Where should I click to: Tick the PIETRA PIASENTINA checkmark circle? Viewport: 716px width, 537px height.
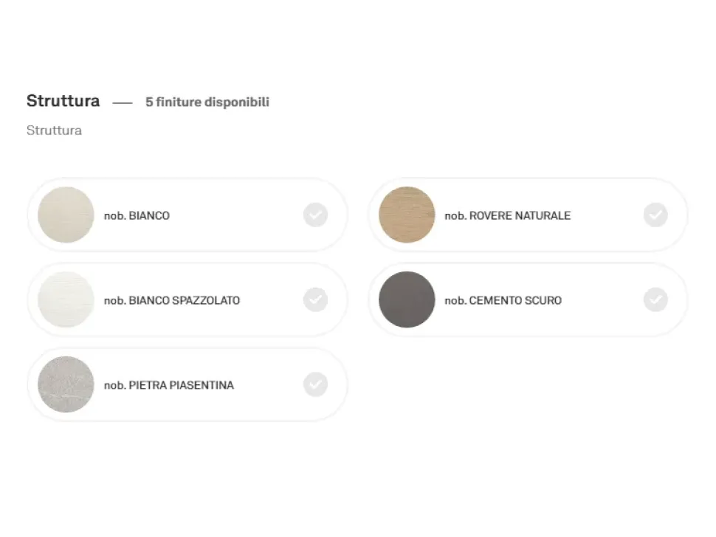pos(315,385)
